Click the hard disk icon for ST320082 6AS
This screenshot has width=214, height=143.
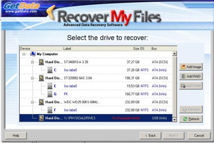(x=41, y=78)
